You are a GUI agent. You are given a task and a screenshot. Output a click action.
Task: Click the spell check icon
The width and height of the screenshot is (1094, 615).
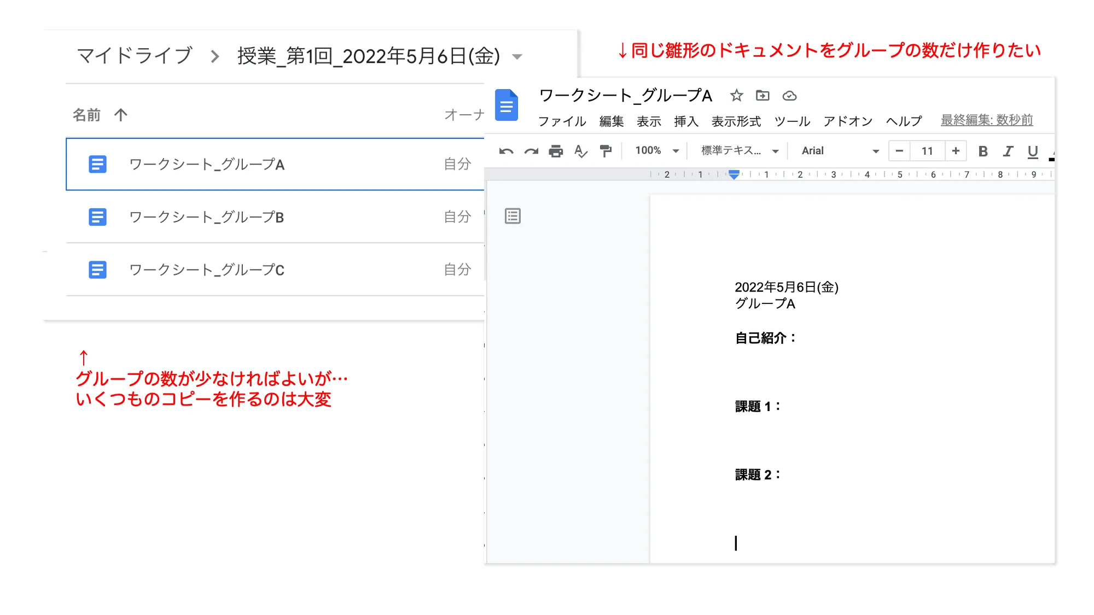580,151
